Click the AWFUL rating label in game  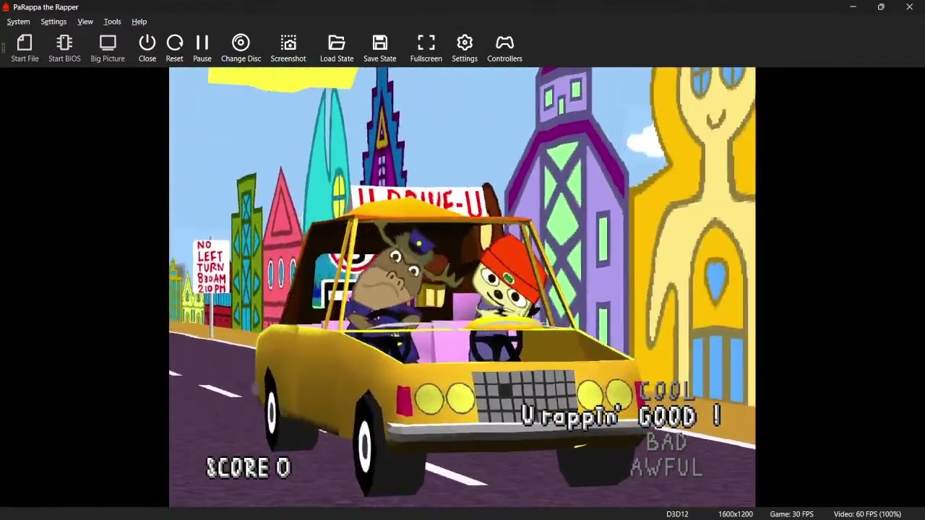click(x=666, y=467)
